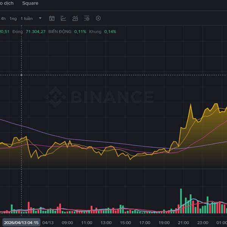Open the chart display settings icon
This screenshot has height=227, width=227.
[87, 18]
